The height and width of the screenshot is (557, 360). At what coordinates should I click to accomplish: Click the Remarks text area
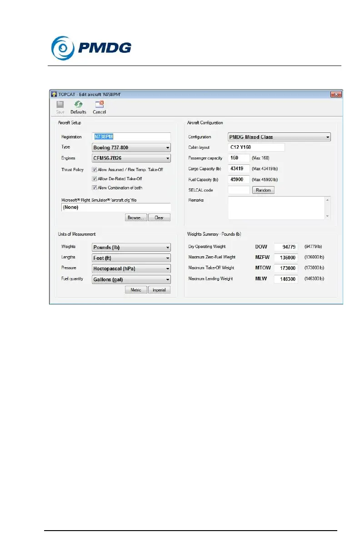[x=276, y=208]
